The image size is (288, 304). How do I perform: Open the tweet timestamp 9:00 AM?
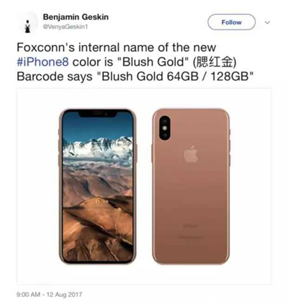pos(28,294)
